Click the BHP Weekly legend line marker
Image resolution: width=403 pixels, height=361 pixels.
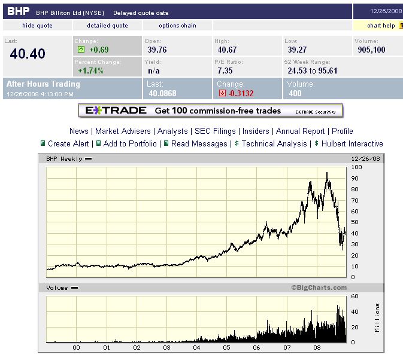pos(89,159)
